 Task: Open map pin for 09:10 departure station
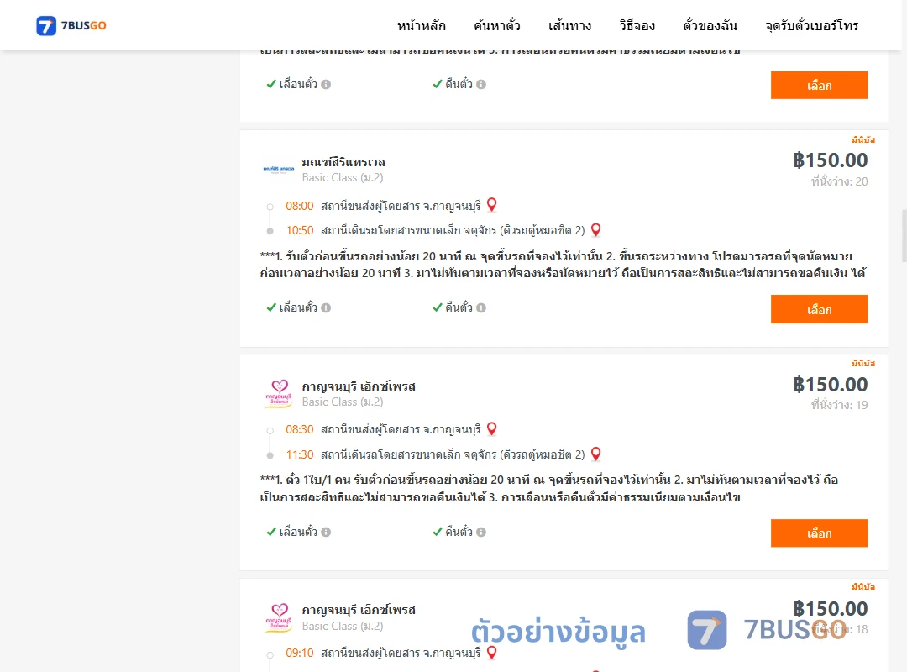click(x=491, y=653)
